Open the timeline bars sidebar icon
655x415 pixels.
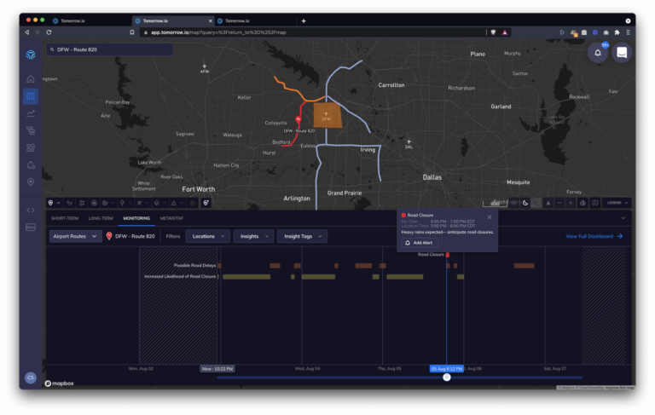[x=31, y=130]
